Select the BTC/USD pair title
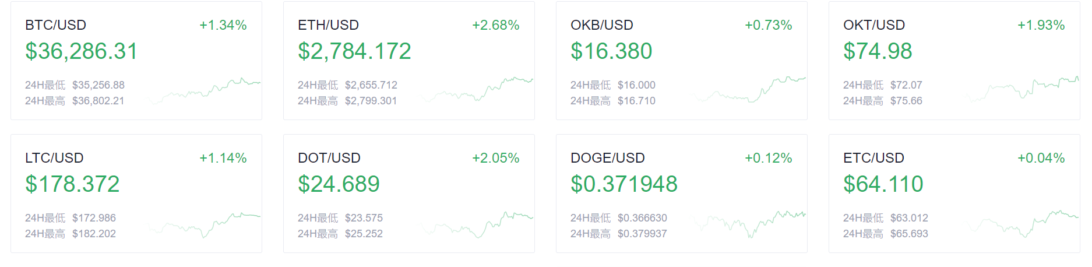This screenshot has width=1092, height=267. pyautogui.click(x=55, y=25)
